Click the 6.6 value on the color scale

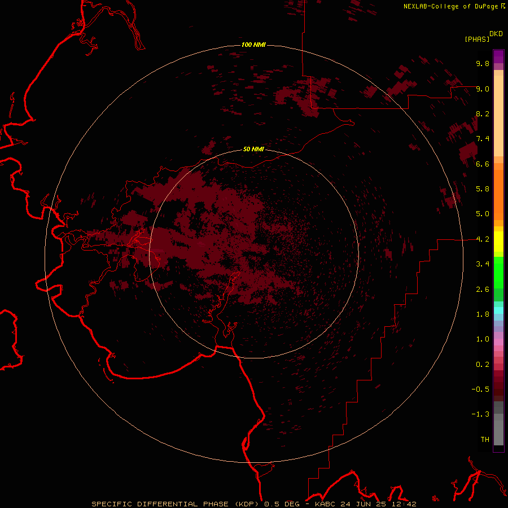tap(483, 164)
